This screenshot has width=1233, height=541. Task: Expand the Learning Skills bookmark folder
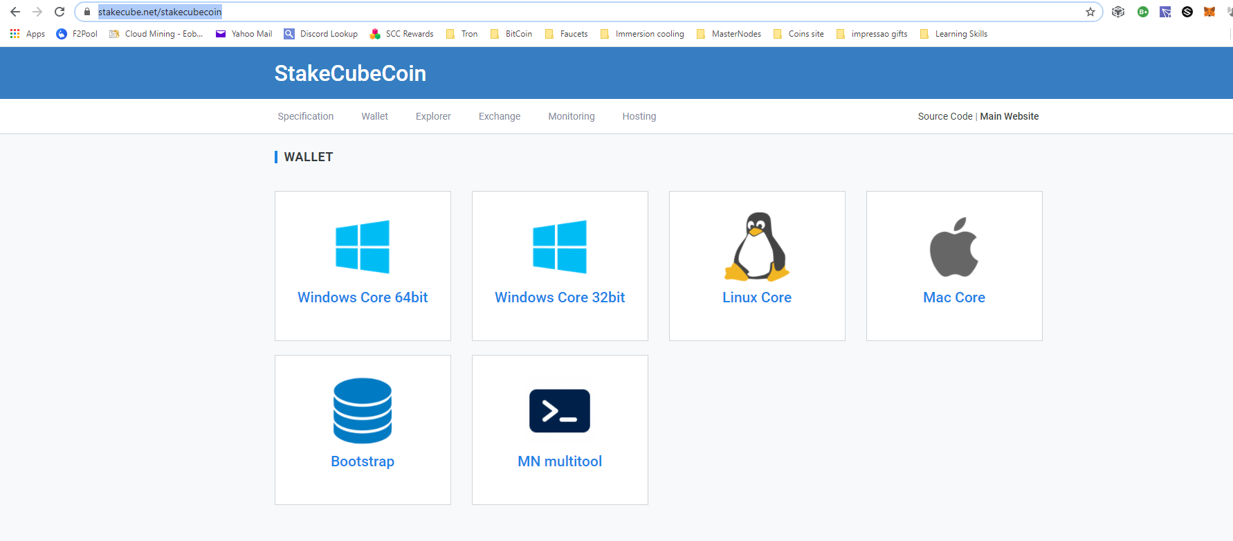(x=953, y=34)
